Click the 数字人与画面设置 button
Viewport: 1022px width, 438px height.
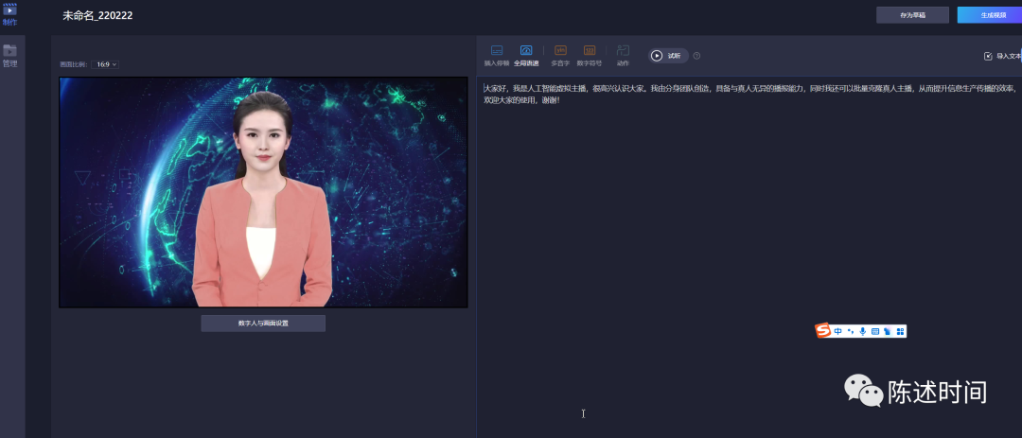click(263, 324)
